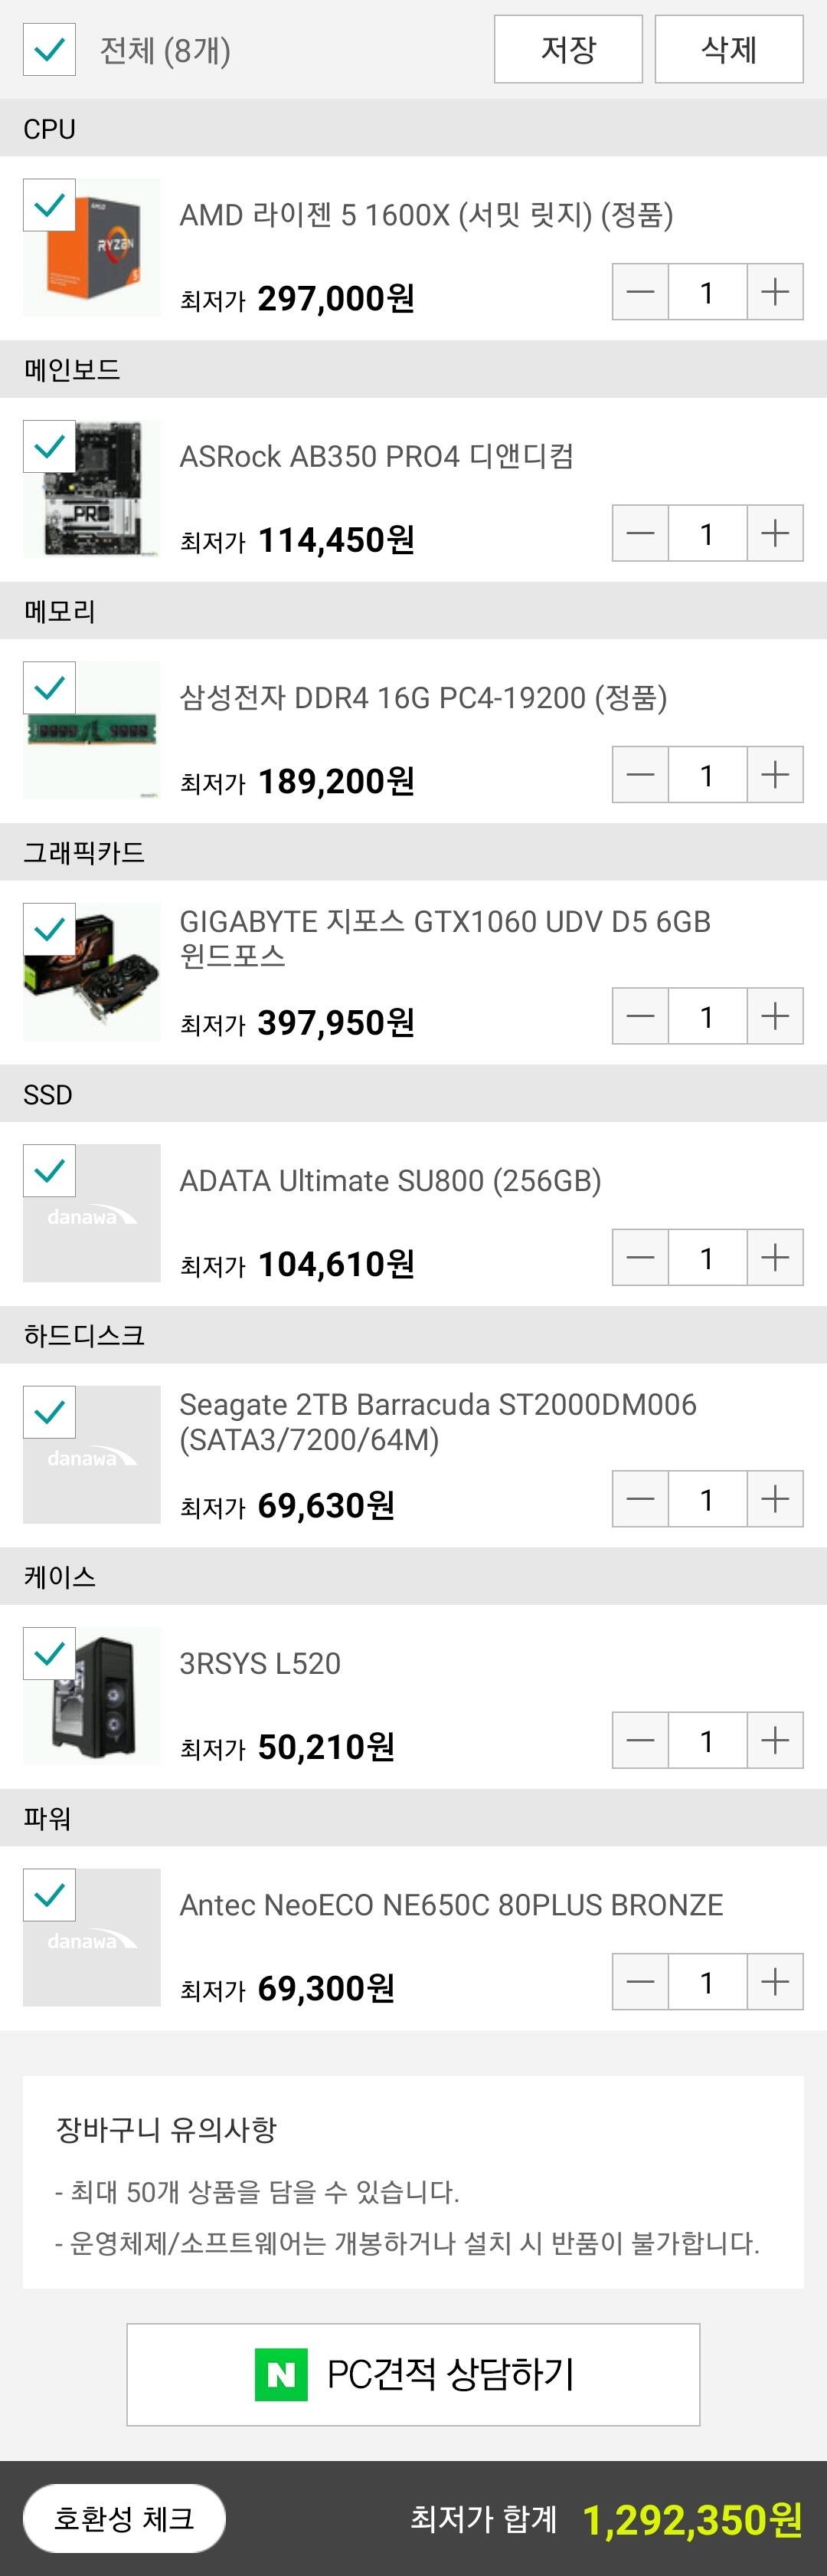The width and height of the screenshot is (827, 2576).
Task: Run the 호환성 체크 compatibility check
Action: [124, 2518]
